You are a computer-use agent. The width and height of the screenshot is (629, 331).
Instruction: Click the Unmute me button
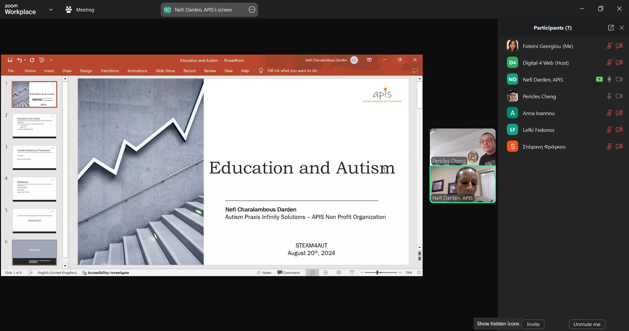(x=587, y=324)
